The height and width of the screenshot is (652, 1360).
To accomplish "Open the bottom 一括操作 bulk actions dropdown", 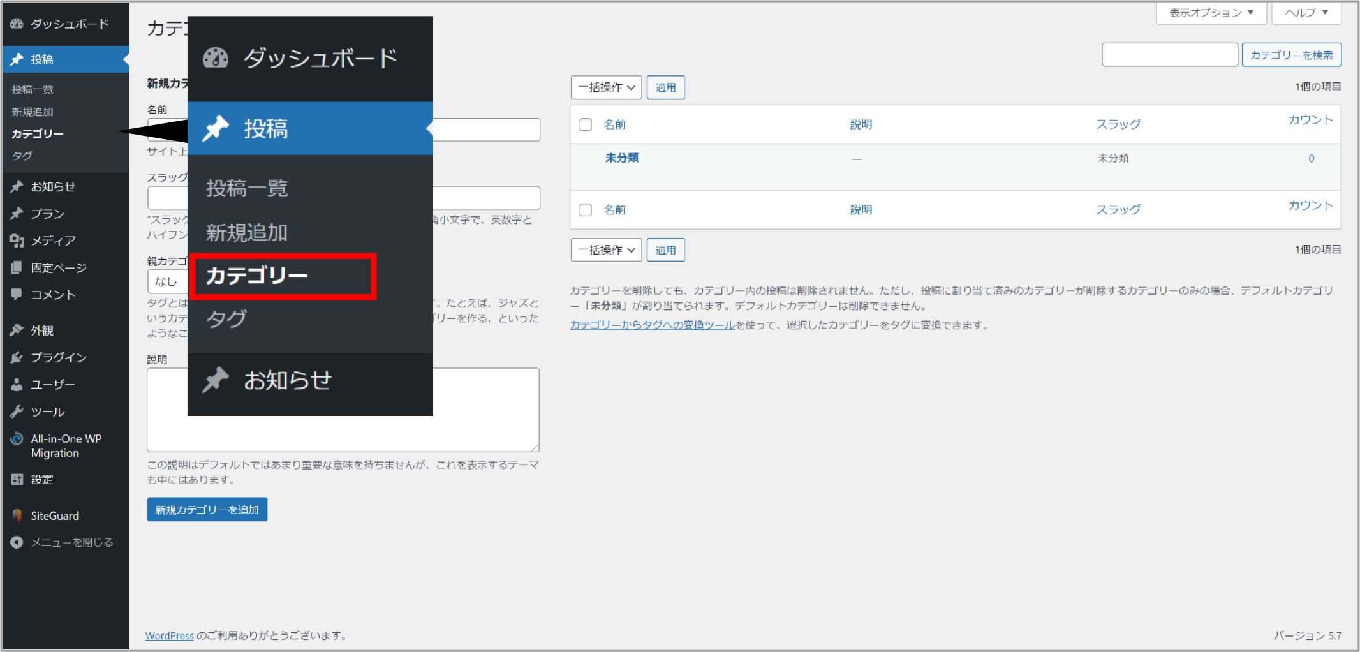I will [606, 250].
